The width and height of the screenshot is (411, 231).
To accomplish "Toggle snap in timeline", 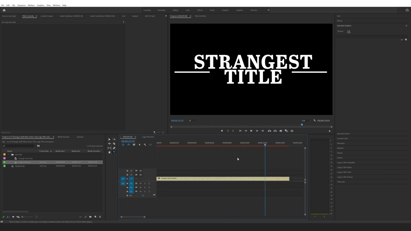I will coord(128,145).
